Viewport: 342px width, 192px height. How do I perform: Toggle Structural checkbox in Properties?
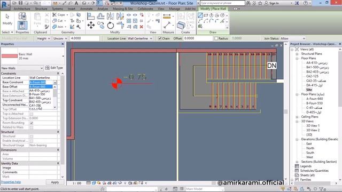click(x=32, y=137)
